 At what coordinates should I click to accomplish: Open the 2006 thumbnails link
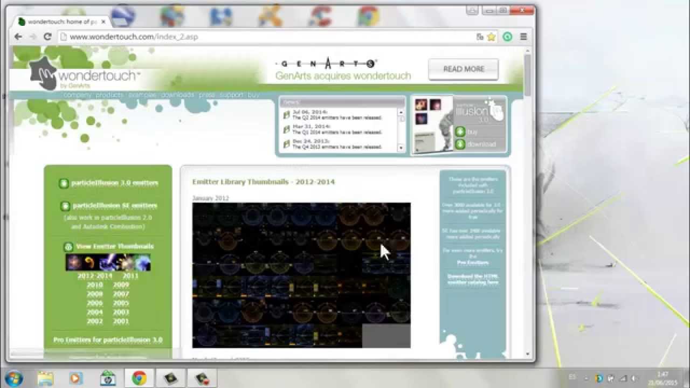(x=95, y=303)
